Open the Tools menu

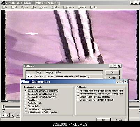click(x=82, y=7)
